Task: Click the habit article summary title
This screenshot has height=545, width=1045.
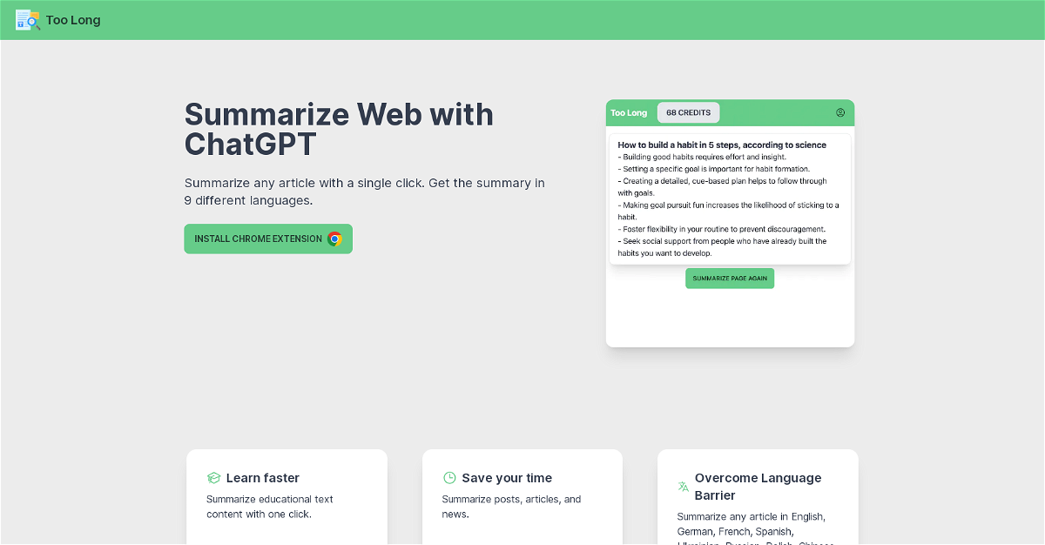Action: [x=722, y=145]
